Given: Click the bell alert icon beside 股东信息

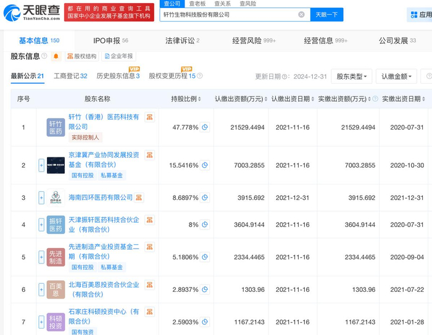Looking at the screenshot, I should [x=56, y=57].
